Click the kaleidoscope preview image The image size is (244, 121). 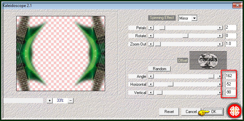tap(61, 54)
